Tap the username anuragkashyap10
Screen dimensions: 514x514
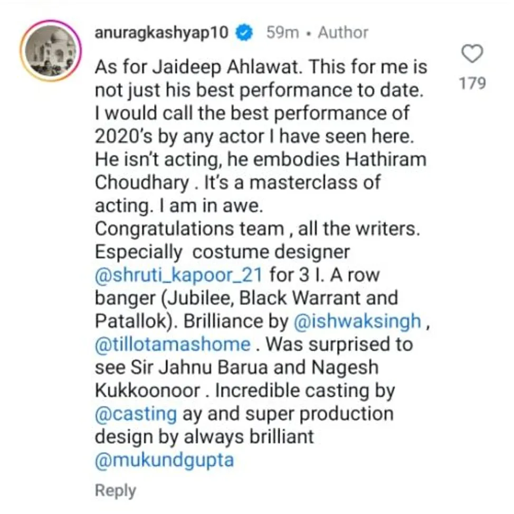pos(162,32)
